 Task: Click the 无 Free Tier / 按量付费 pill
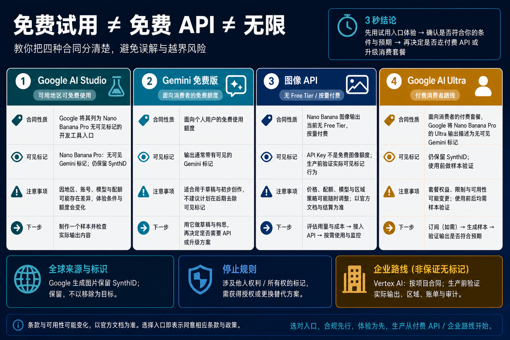[x=312, y=95]
